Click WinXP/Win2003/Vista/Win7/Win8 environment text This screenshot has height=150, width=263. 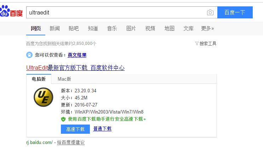click(109, 112)
